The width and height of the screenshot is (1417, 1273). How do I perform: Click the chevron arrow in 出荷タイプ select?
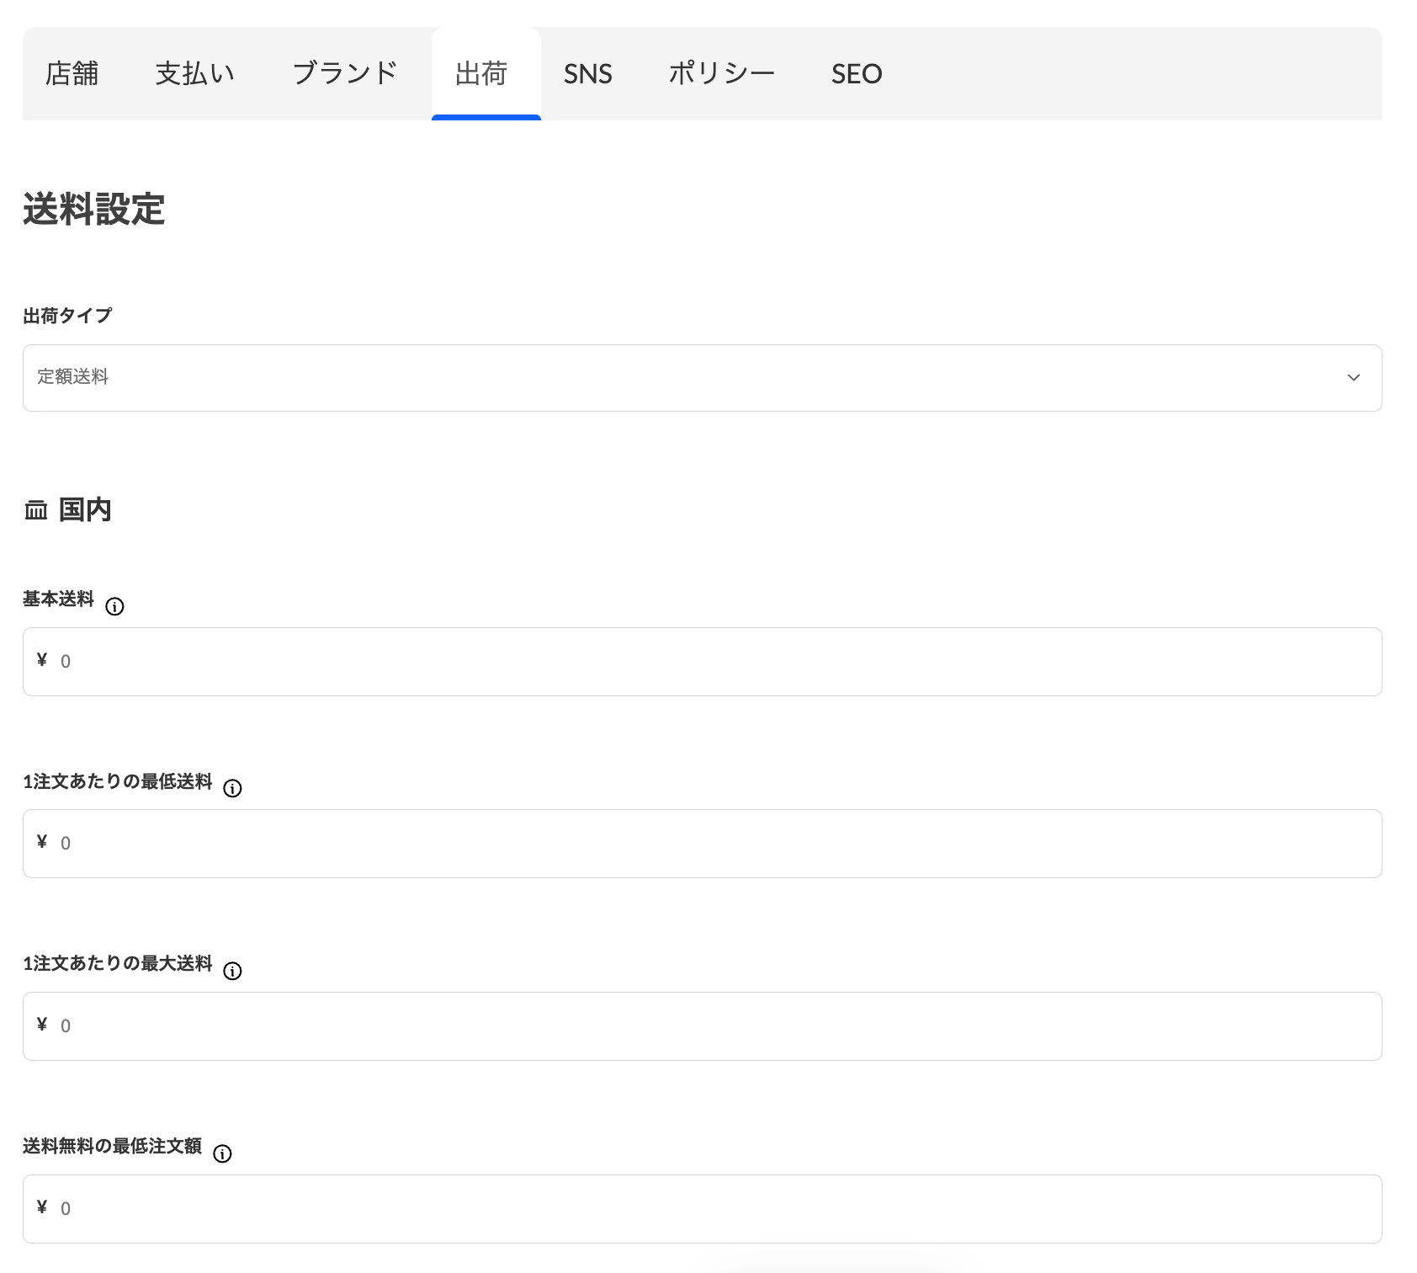(1353, 378)
